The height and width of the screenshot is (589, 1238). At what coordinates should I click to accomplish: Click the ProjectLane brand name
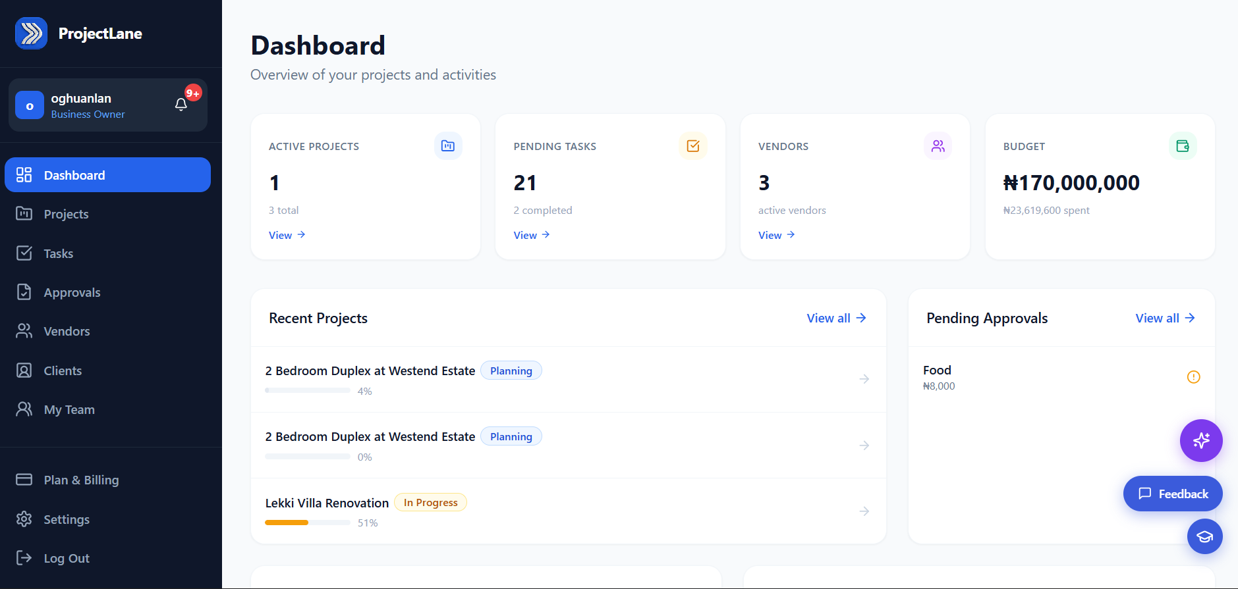pyautogui.click(x=100, y=34)
